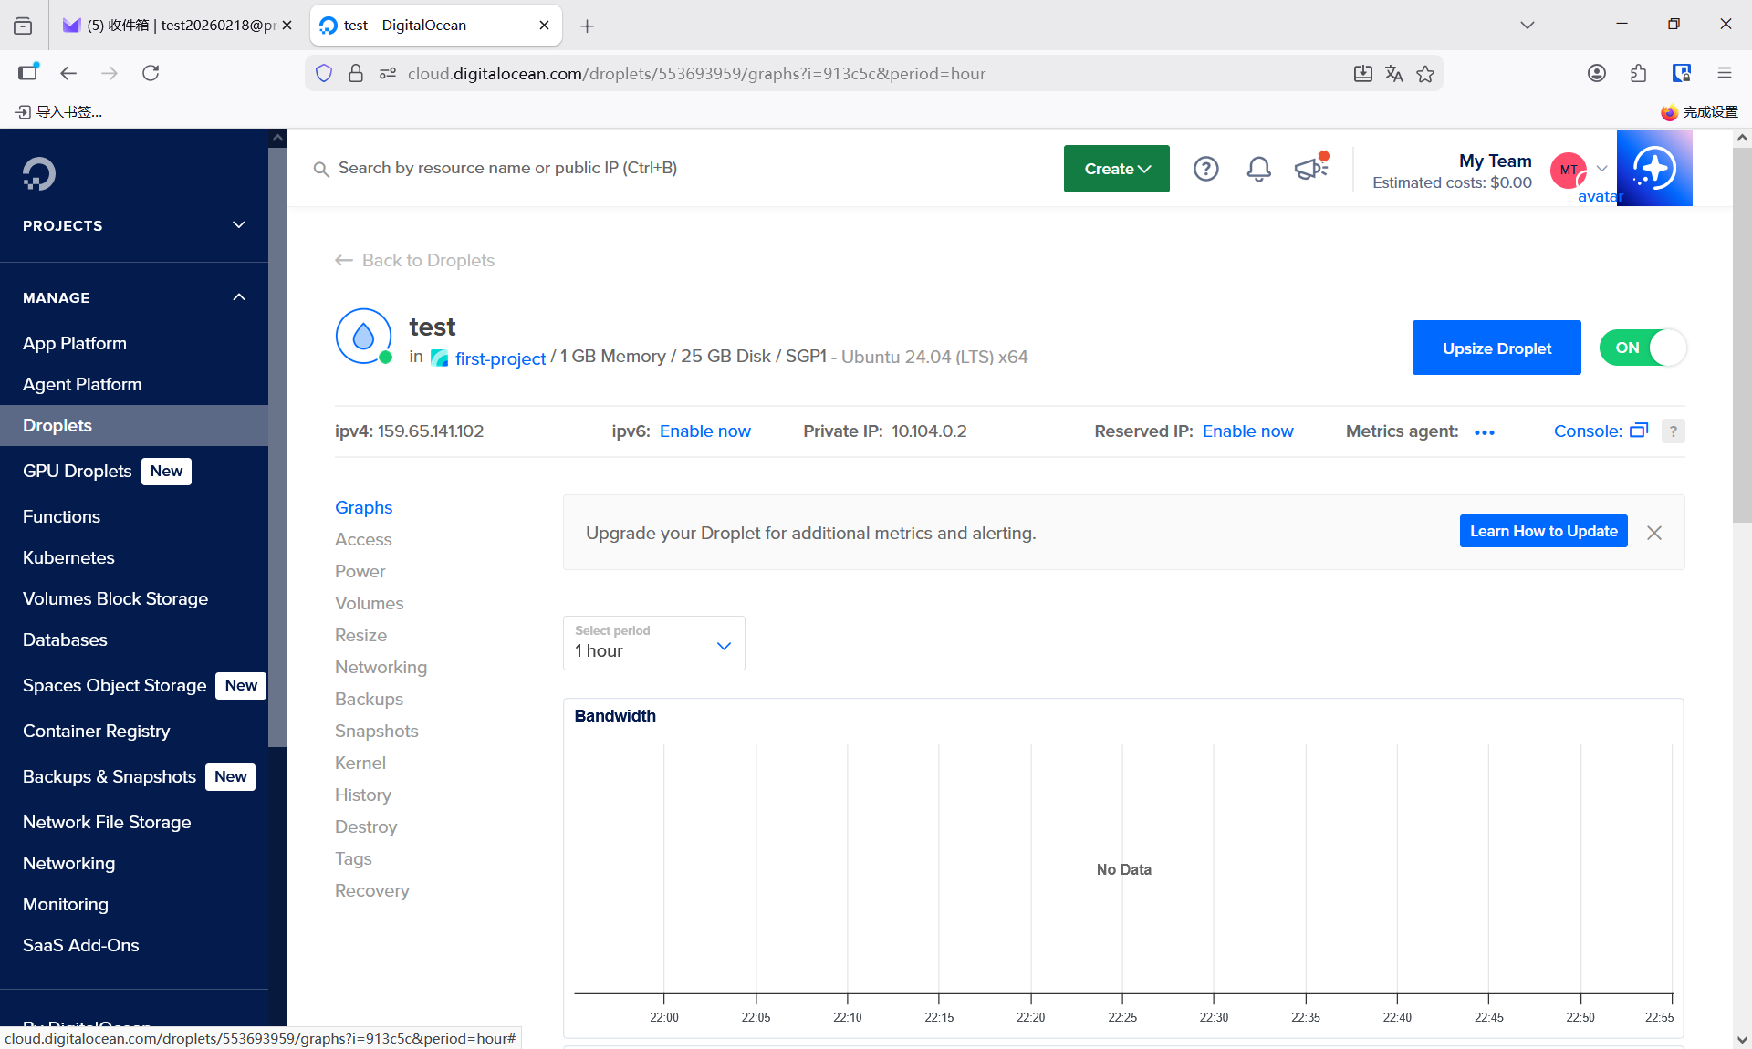Open the notifications bell
This screenshot has height=1049, width=1752.
pyautogui.click(x=1258, y=169)
